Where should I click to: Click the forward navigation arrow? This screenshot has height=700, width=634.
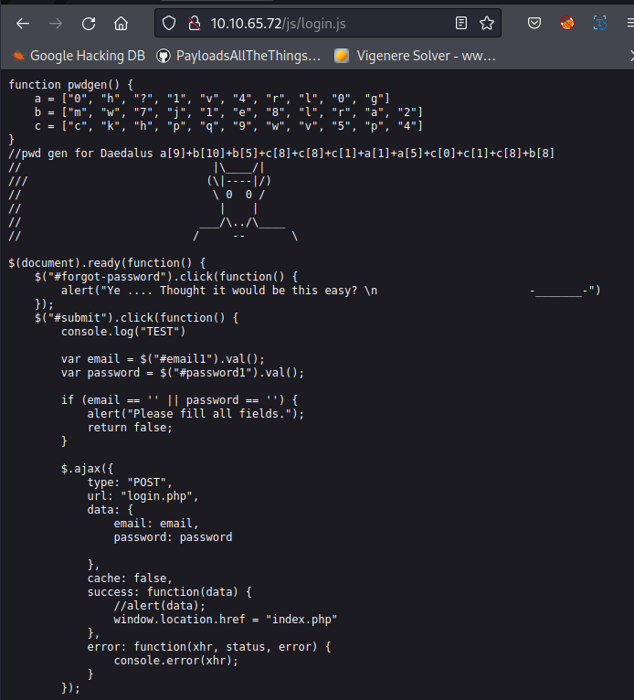[56, 23]
